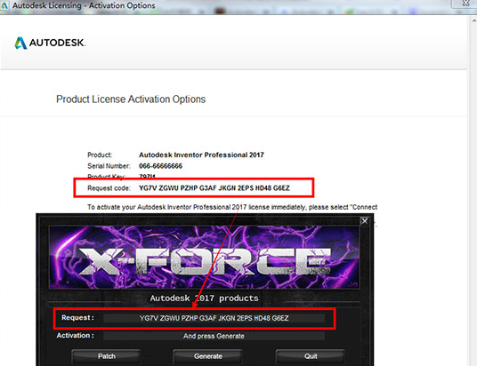This screenshot has width=477, height=366.
Task: Click the Autodesk 2017 products label
Action: click(204, 298)
